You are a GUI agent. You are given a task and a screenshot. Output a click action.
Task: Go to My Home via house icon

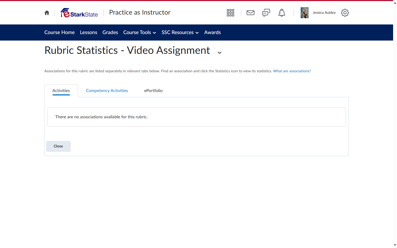[x=47, y=13]
